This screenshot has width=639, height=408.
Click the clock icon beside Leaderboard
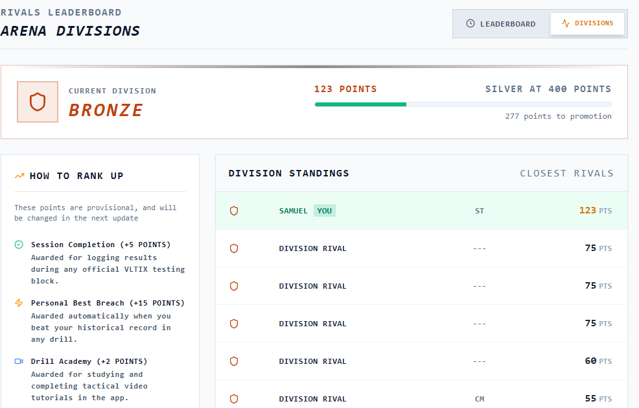[471, 23]
